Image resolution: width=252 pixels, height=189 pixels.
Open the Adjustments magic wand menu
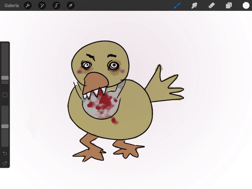pyautogui.click(x=42, y=6)
